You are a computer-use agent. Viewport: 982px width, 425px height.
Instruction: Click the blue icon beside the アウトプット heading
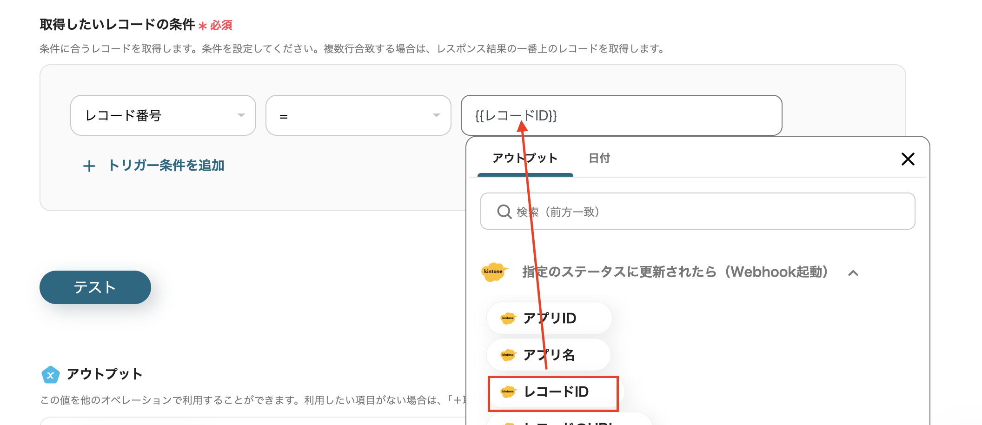point(50,374)
